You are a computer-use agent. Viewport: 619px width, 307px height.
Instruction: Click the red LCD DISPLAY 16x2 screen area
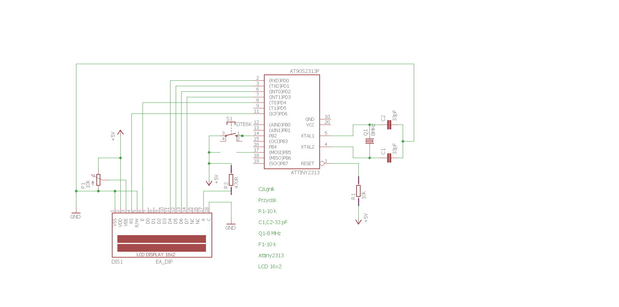click(162, 243)
